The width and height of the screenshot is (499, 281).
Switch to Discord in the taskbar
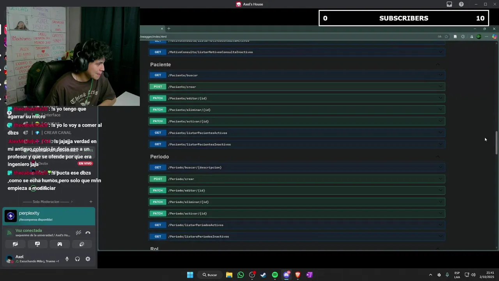coord(287,275)
